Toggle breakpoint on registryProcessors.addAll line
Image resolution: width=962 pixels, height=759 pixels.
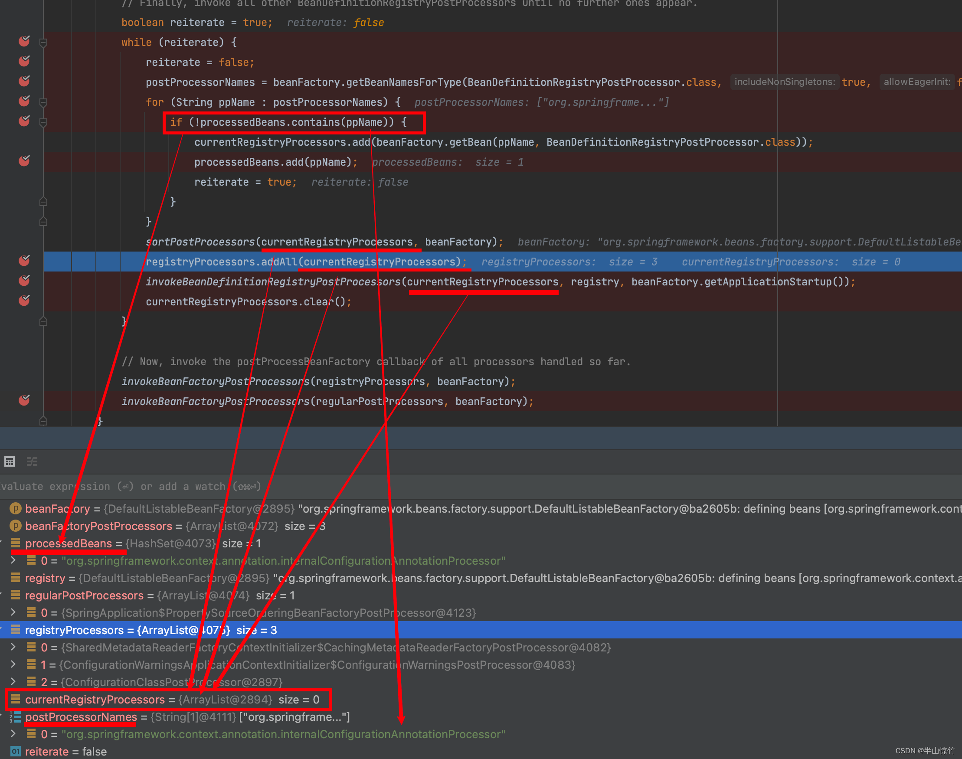[x=24, y=261]
